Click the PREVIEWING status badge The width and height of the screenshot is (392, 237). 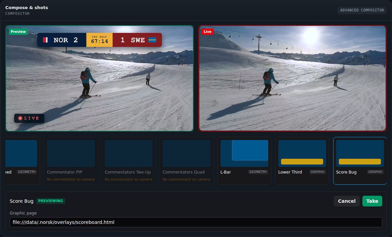tap(51, 201)
